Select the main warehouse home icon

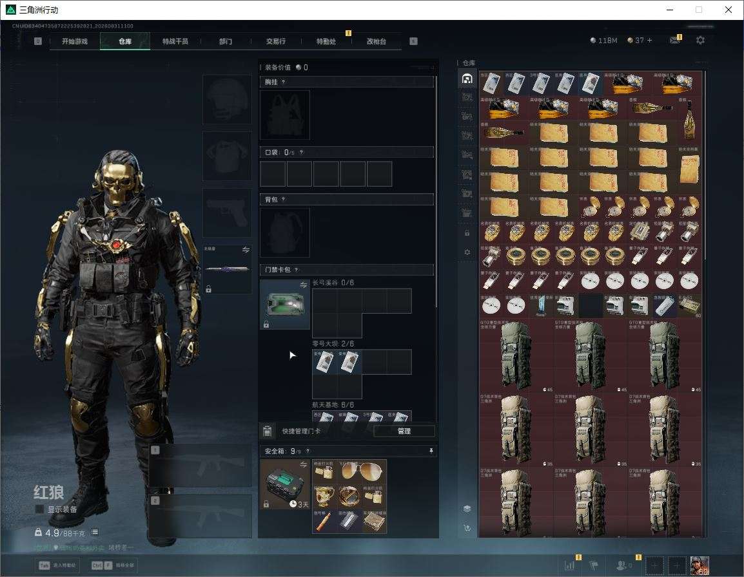point(467,79)
